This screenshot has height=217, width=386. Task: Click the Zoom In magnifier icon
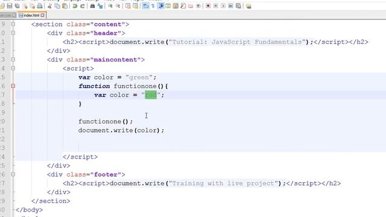click(x=110, y=6)
